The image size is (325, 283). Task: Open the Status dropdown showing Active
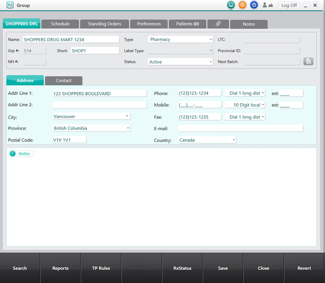tap(180, 62)
